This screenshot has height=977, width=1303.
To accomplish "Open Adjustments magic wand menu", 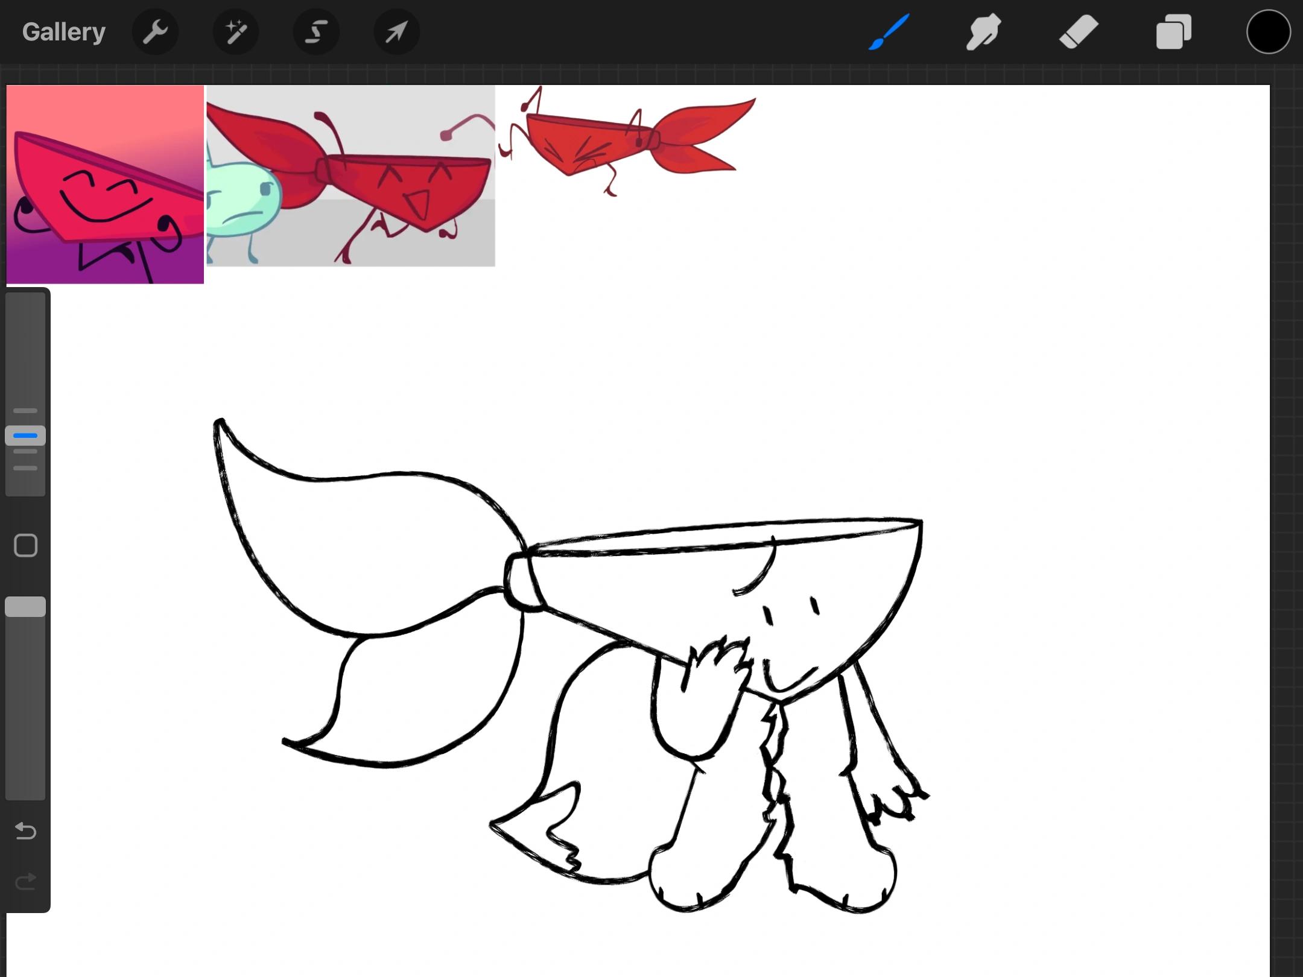I will (236, 31).
